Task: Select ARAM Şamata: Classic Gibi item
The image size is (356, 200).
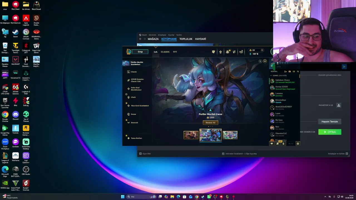Action: (x=137, y=80)
